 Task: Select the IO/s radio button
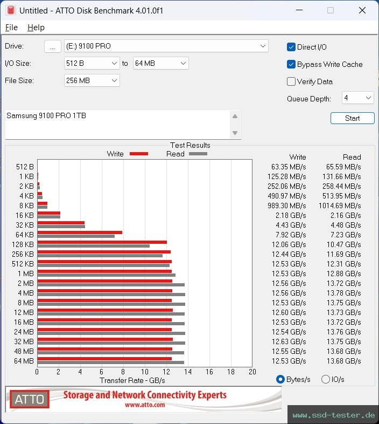click(326, 379)
